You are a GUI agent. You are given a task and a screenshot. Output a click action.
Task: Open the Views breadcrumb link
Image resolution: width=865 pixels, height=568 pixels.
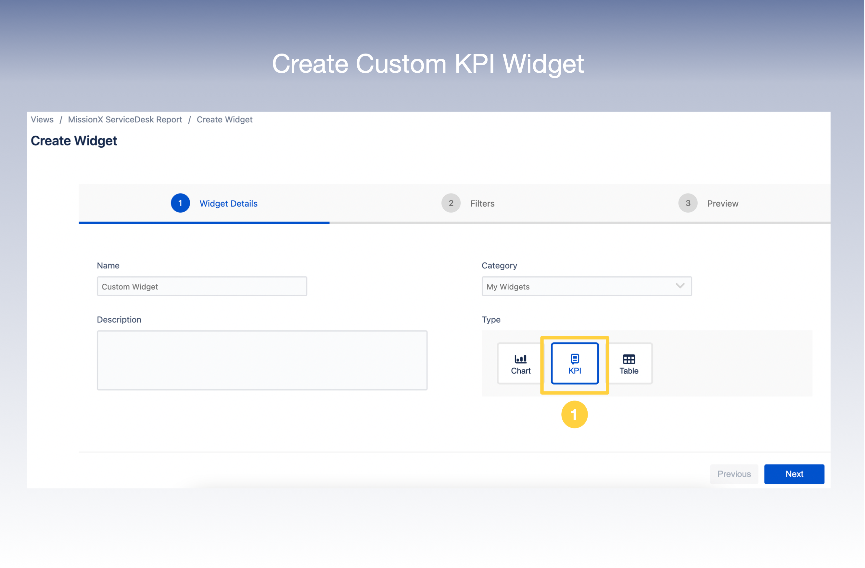(x=42, y=119)
